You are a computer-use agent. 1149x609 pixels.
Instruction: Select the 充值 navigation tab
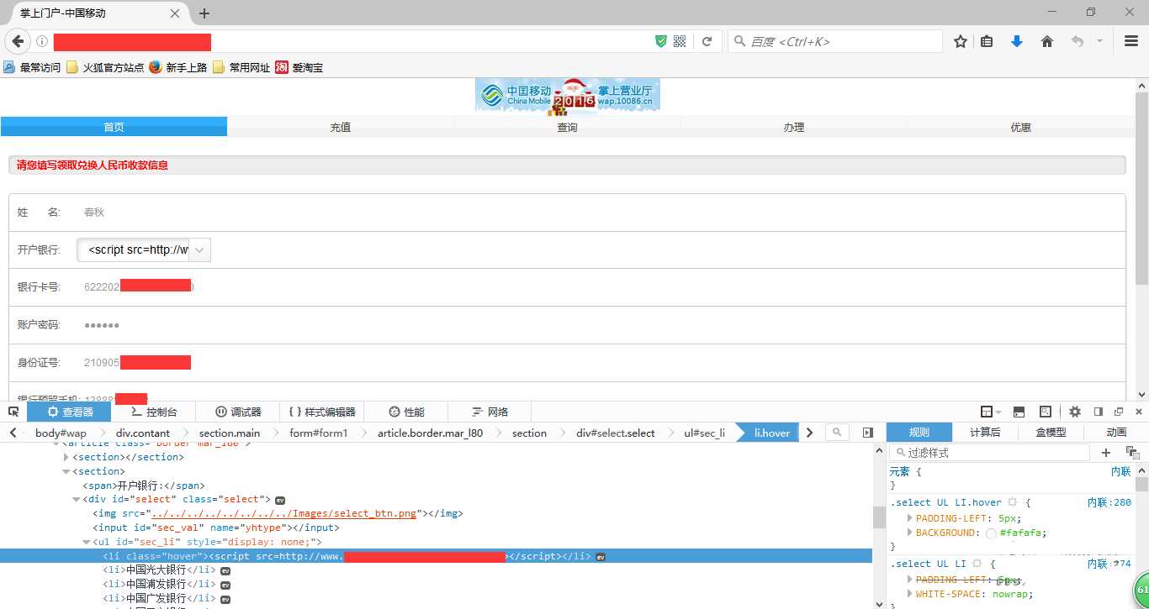tap(341, 127)
